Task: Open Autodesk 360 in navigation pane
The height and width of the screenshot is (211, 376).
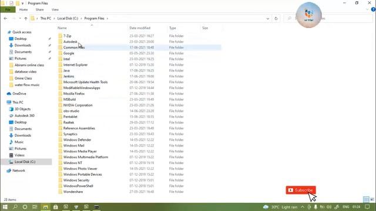Action: [25, 115]
